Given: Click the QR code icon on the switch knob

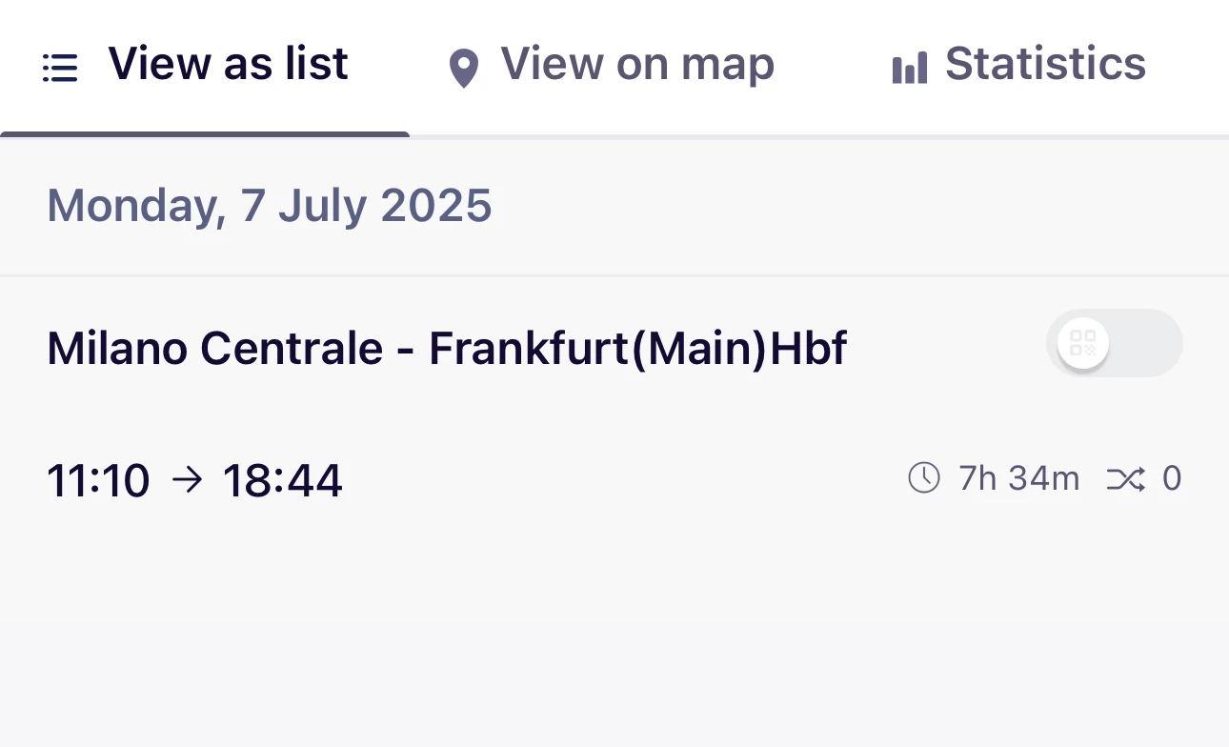Looking at the screenshot, I should [x=1083, y=343].
